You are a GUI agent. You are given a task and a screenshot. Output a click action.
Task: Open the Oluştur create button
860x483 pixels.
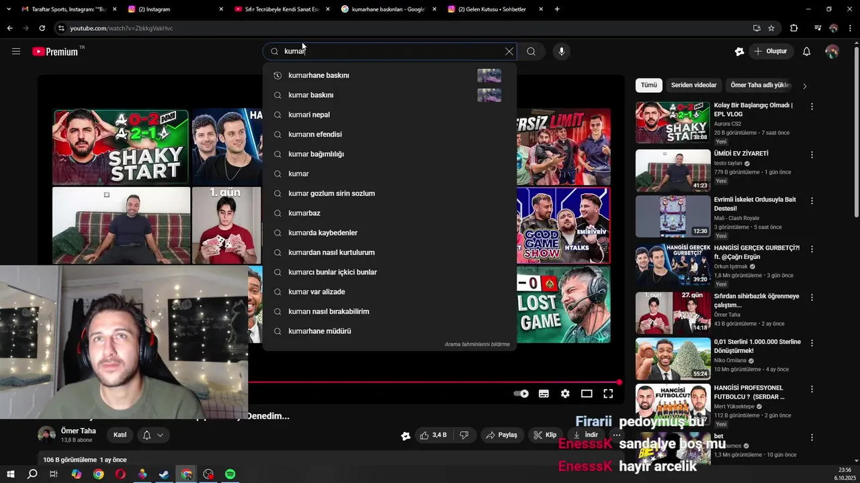tap(771, 52)
